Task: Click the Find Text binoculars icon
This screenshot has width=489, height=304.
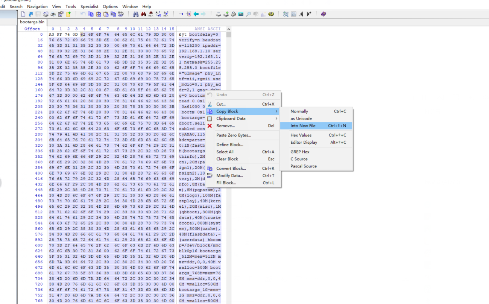Action: 135,14
